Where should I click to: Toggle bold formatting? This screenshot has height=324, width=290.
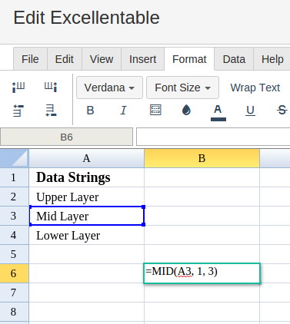pyautogui.click(x=90, y=111)
